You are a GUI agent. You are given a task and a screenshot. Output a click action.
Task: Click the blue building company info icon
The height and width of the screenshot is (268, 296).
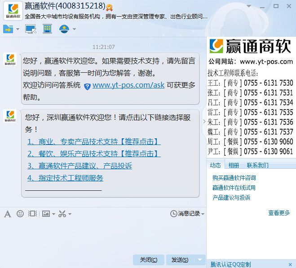click(47, 29)
